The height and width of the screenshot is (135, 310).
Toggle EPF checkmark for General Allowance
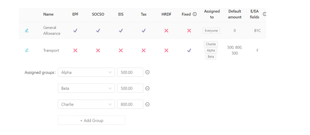[x=75, y=30]
